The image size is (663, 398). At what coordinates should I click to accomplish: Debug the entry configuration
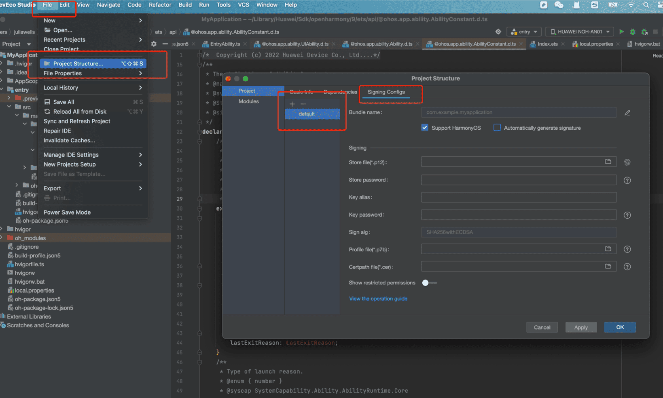tap(633, 32)
